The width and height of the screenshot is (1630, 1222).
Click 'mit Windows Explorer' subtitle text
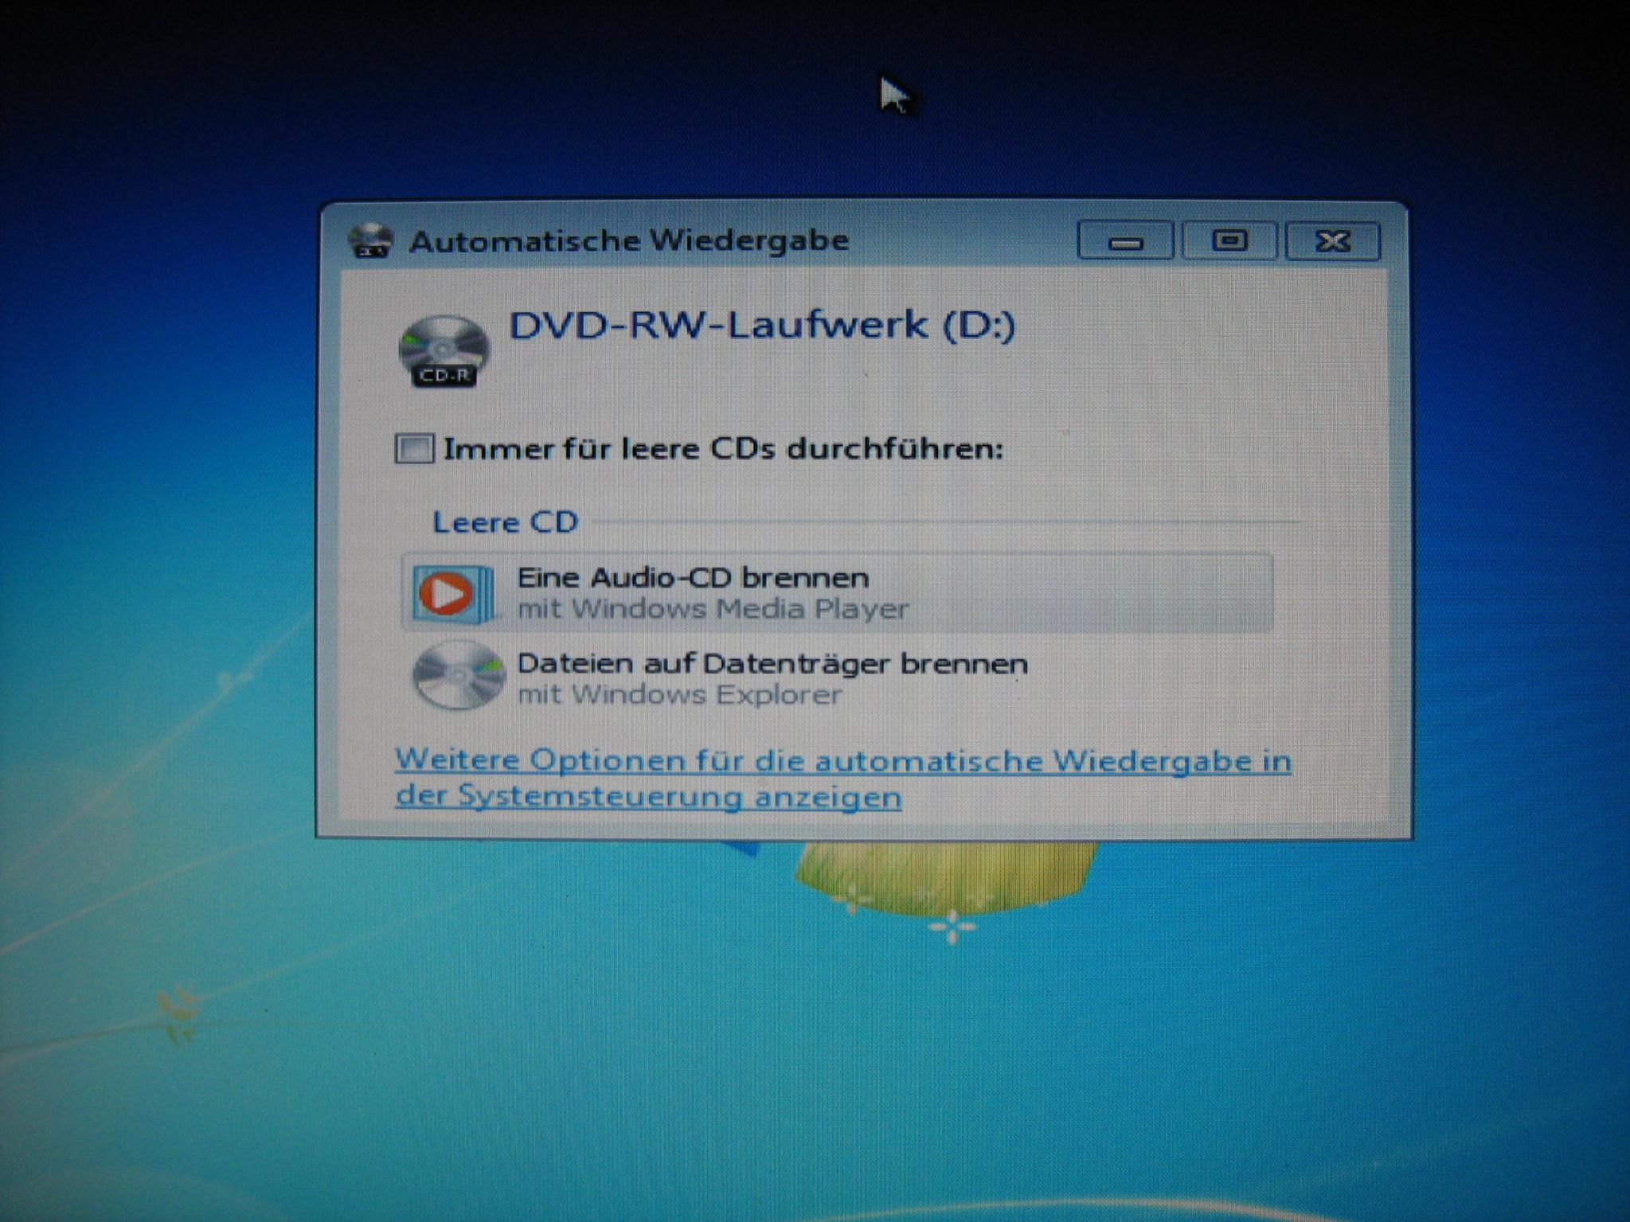tap(679, 695)
